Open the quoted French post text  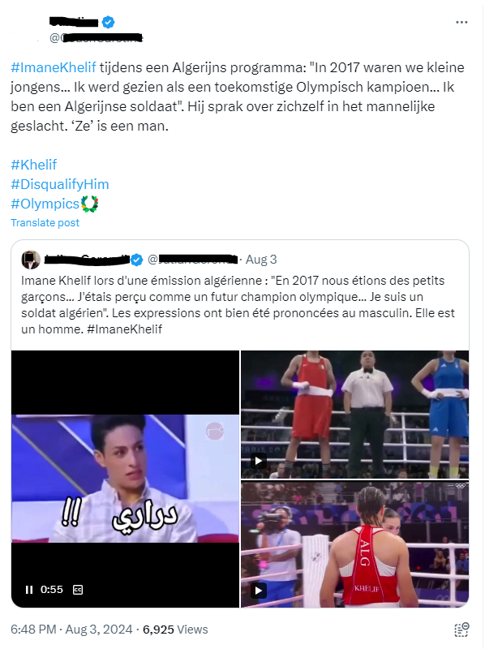tap(238, 305)
